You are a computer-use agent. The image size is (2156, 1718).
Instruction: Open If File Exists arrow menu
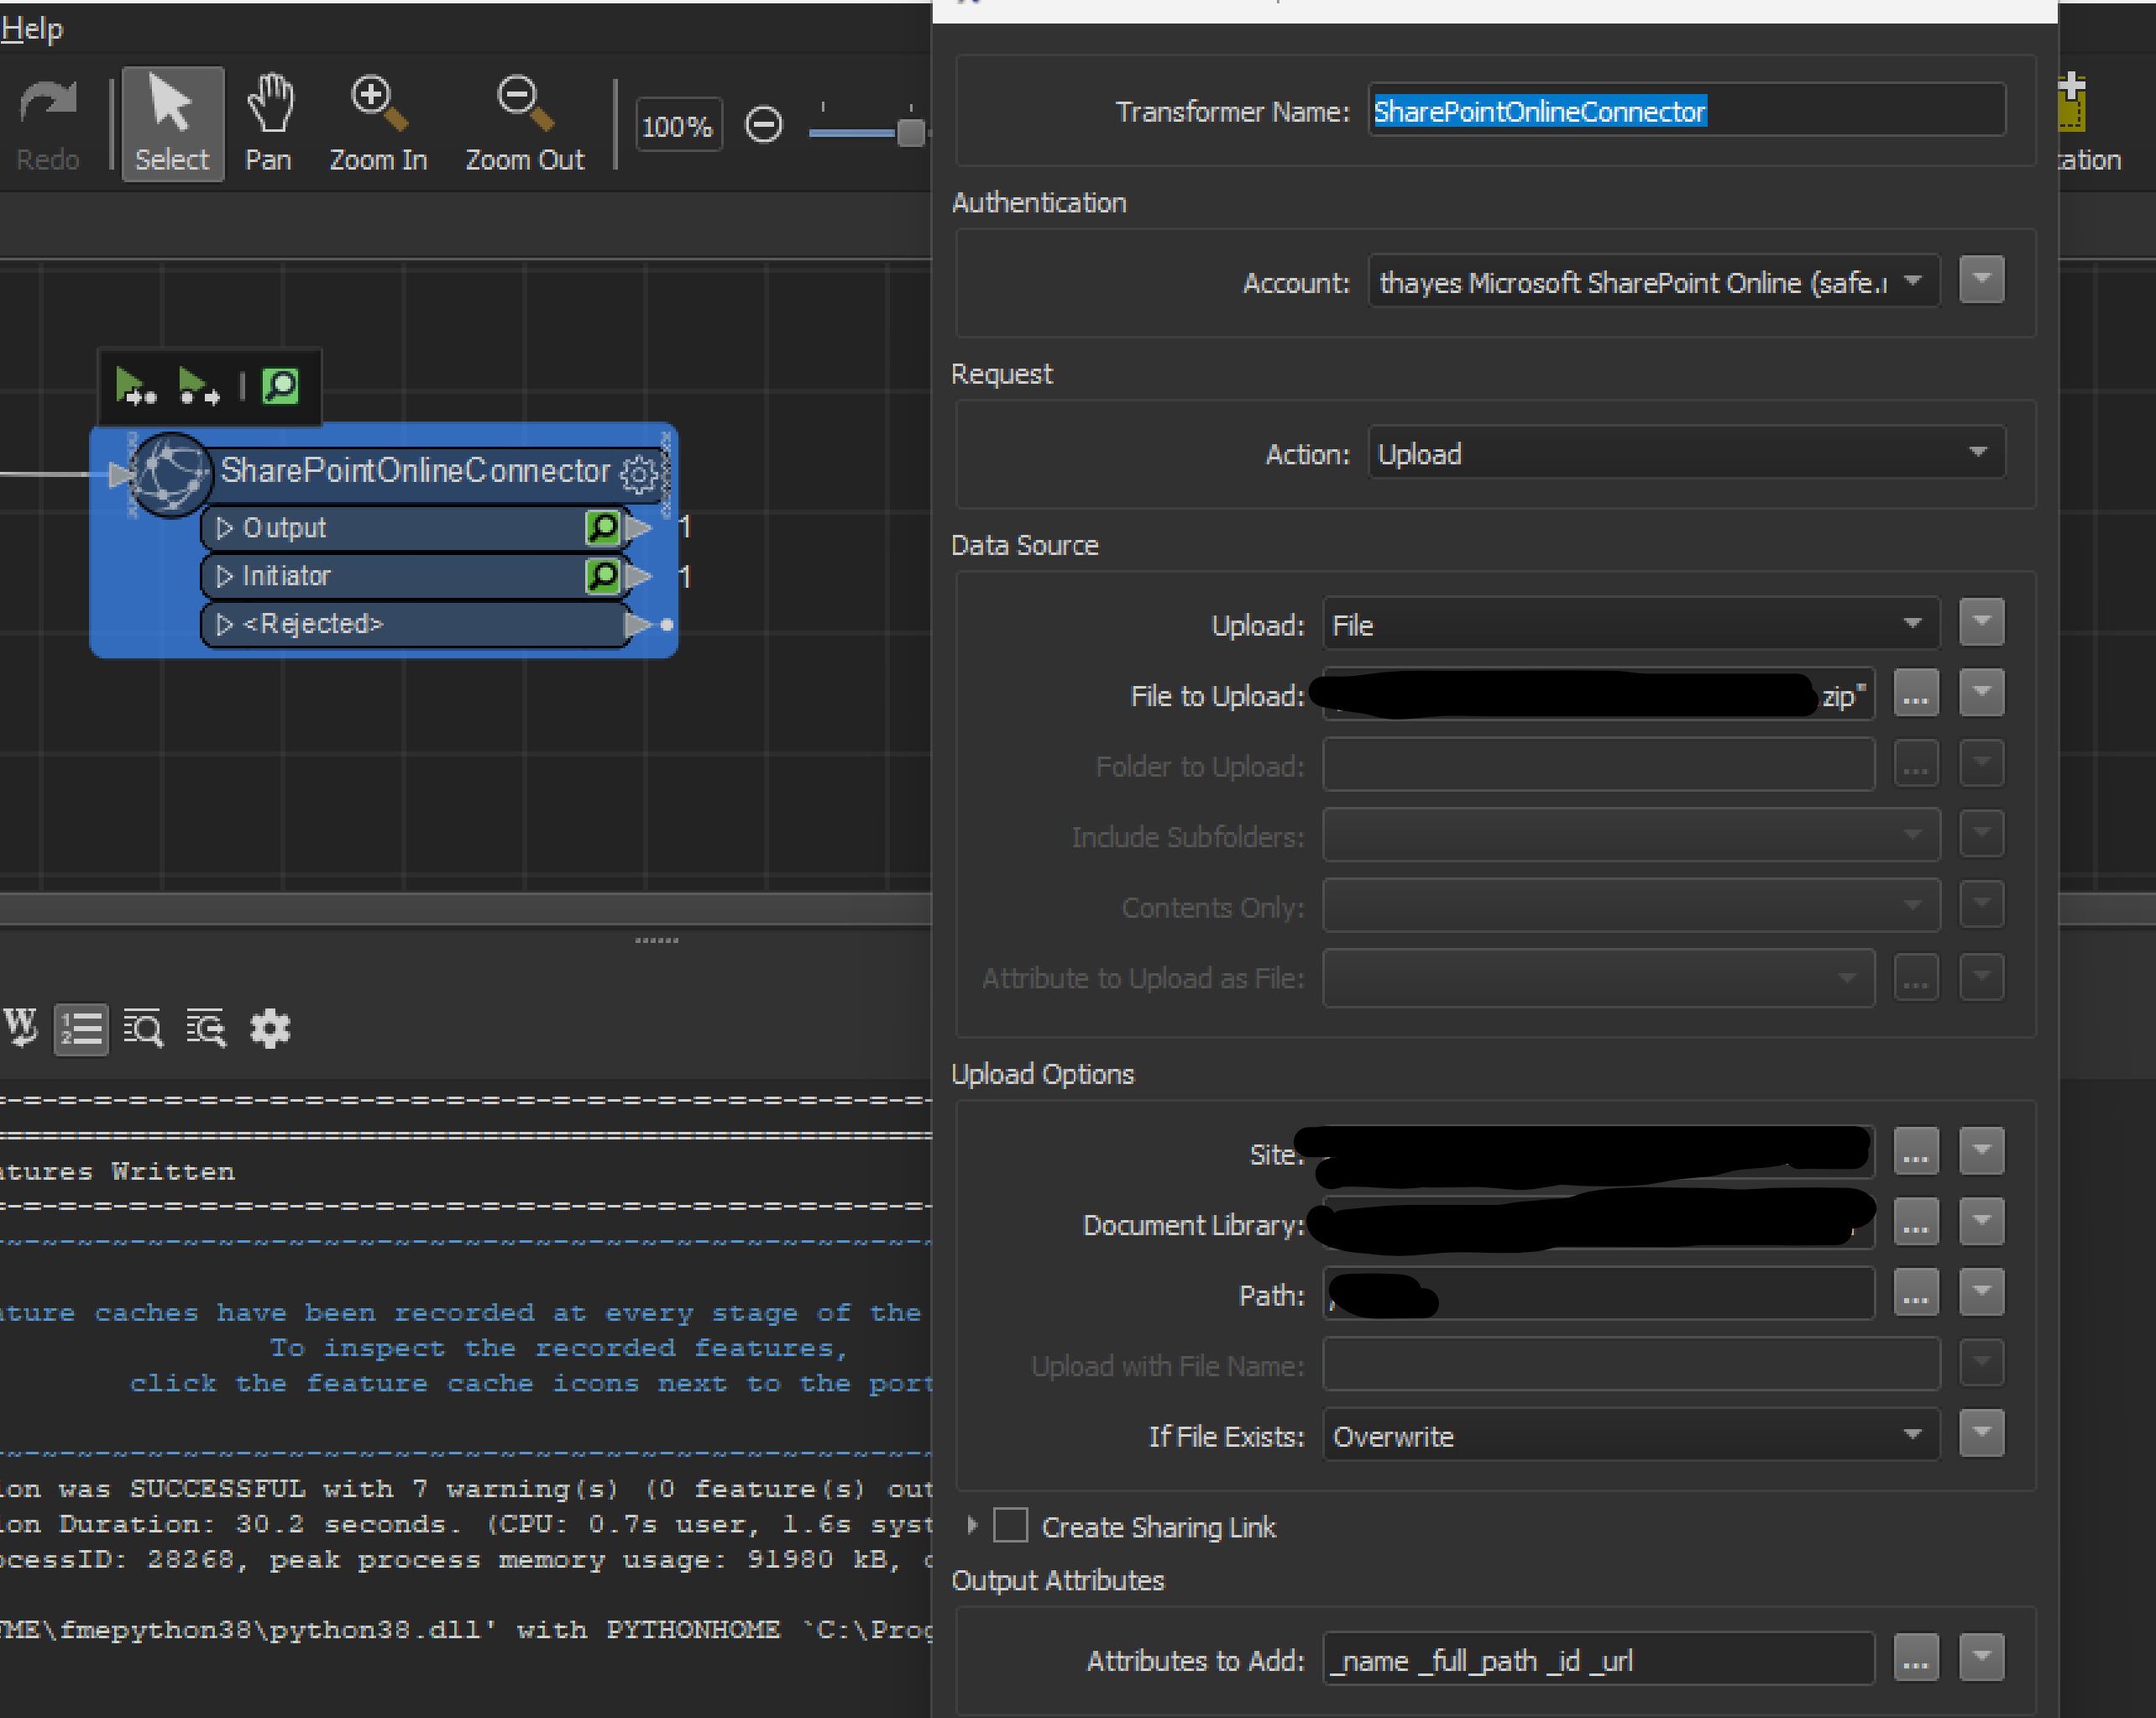click(x=1981, y=1433)
